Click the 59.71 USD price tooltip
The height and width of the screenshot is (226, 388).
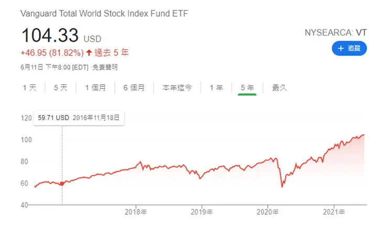pyautogui.click(x=79, y=118)
